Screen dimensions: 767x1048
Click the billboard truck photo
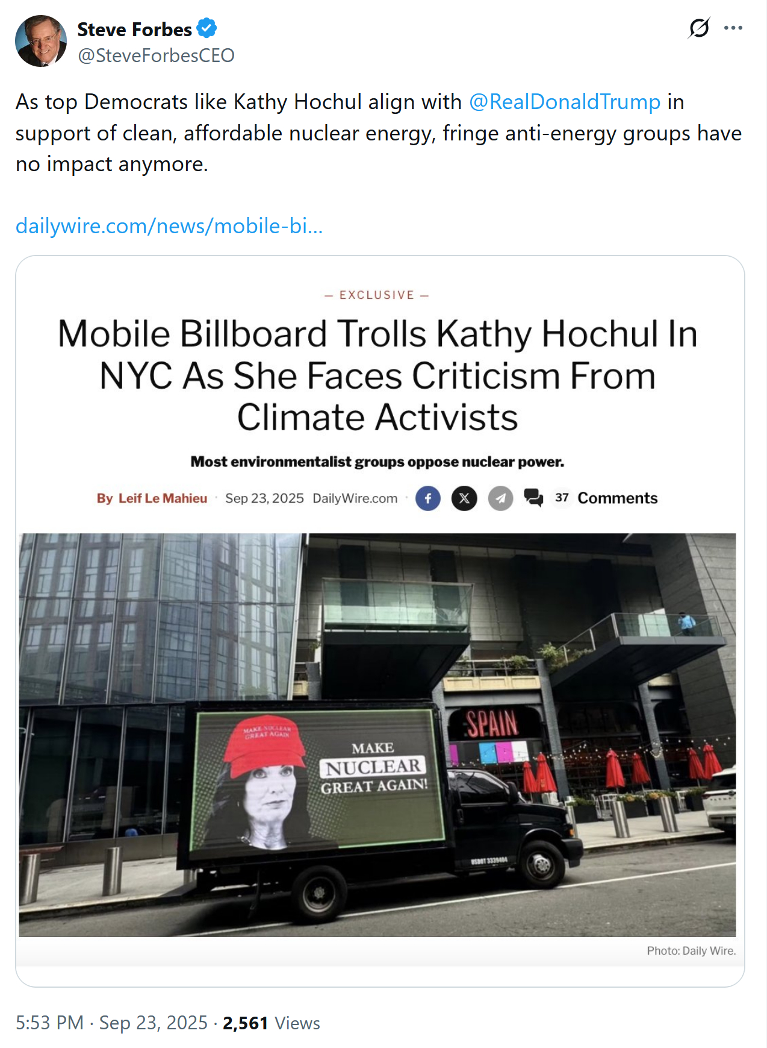point(377,735)
